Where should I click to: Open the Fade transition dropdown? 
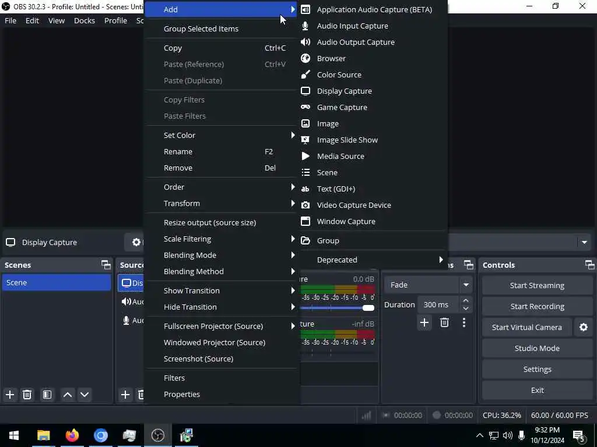click(466, 285)
